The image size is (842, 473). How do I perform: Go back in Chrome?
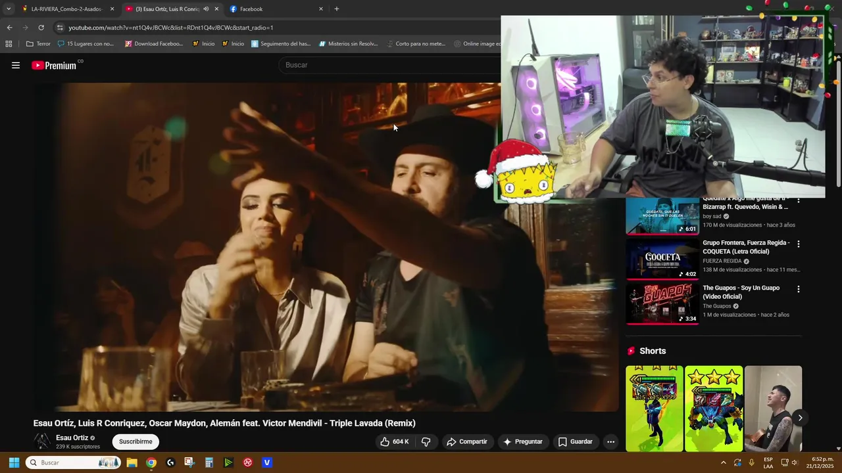pyautogui.click(x=9, y=28)
